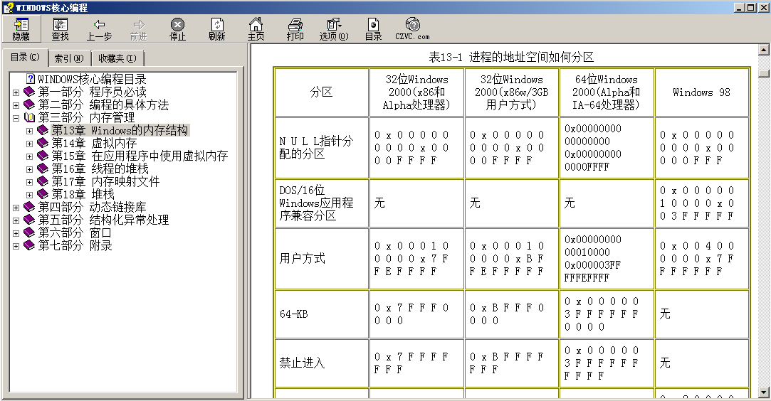Click the 64位Windows 2000 column header
Viewport: 771px width, 401px height.
(607, 92)
